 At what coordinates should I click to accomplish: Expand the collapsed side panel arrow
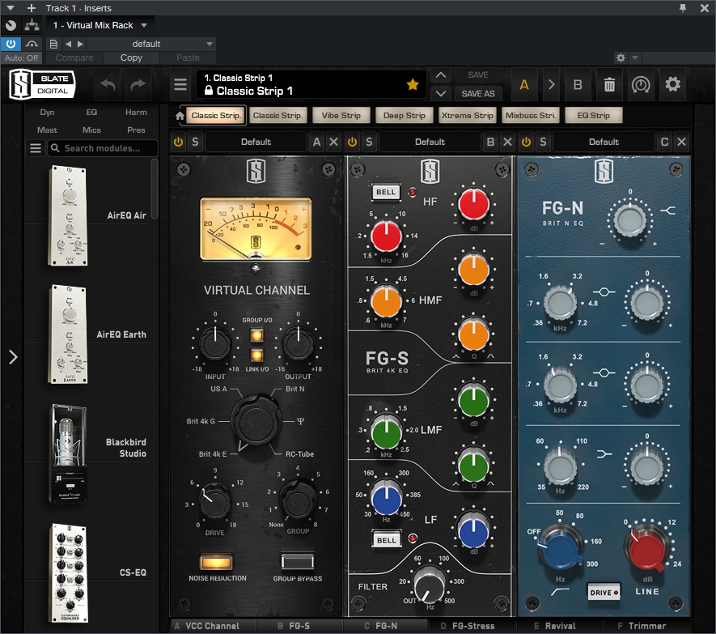coord(13,357)
